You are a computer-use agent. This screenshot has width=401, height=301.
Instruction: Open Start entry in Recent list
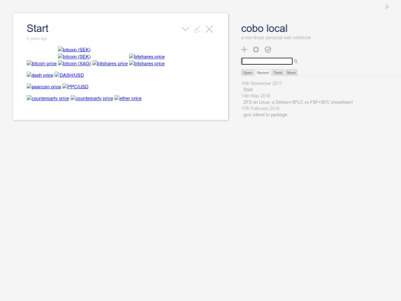coord(248,90)
